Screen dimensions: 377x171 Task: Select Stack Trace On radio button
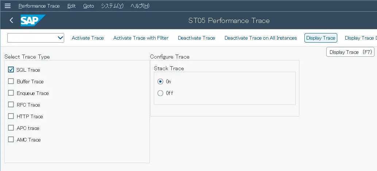160,81
